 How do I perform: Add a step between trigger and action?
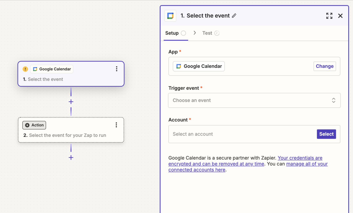pos(71,102)
